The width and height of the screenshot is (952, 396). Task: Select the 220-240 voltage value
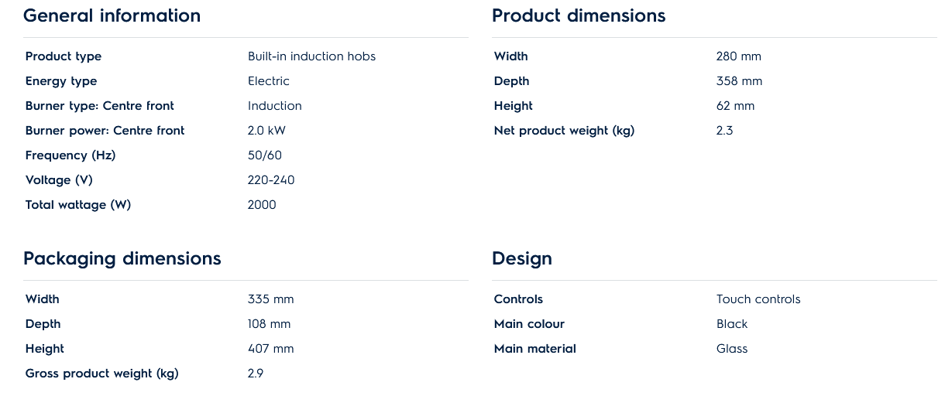tap(271, 180)
